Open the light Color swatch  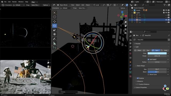click(x=157, y=53)
